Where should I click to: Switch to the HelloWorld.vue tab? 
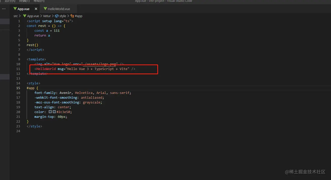(59, 9)
